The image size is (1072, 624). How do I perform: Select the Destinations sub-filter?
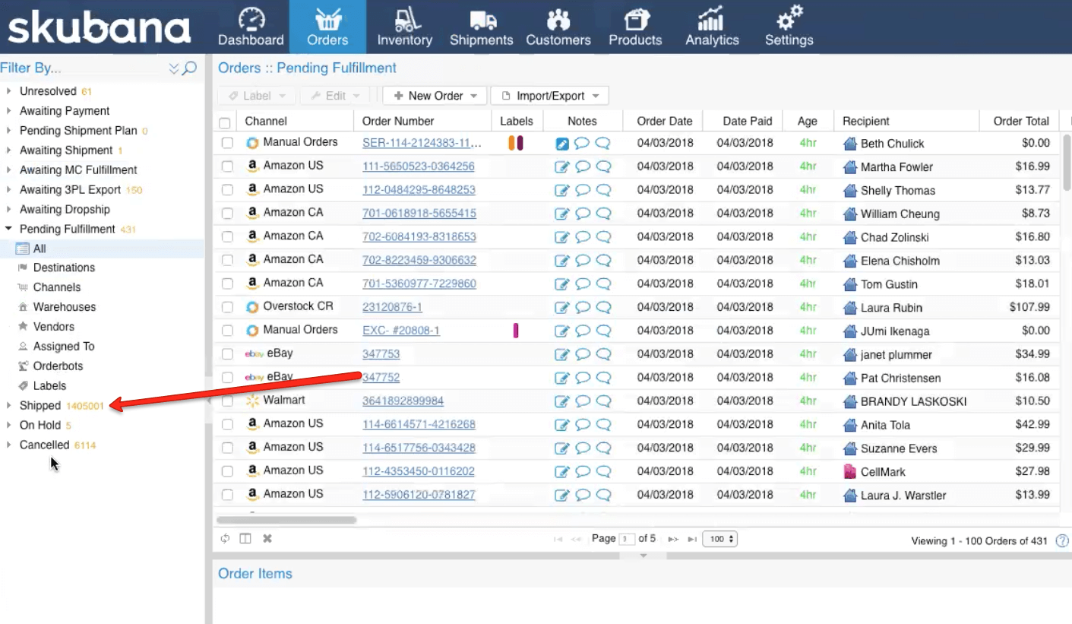64,268
